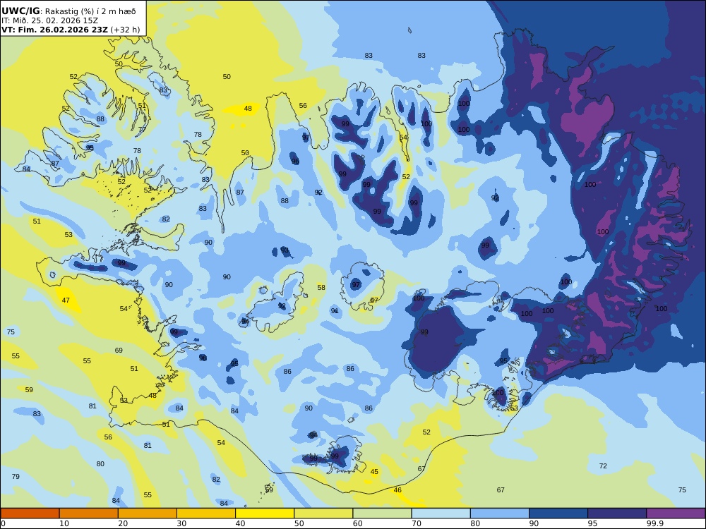The width and height of the screenshot is (706, 529).
Task: Click the dark blue 90–95 legend segment
Action: (558, 513)
